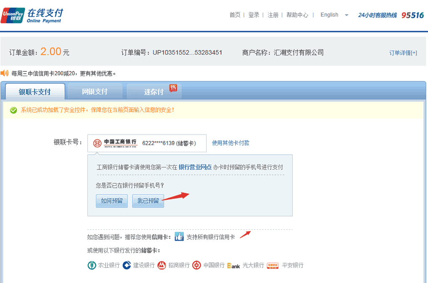This screenshot has height=283, width=428.
Task: Open the English language dropdown arrow
Action: pos(346,15)
